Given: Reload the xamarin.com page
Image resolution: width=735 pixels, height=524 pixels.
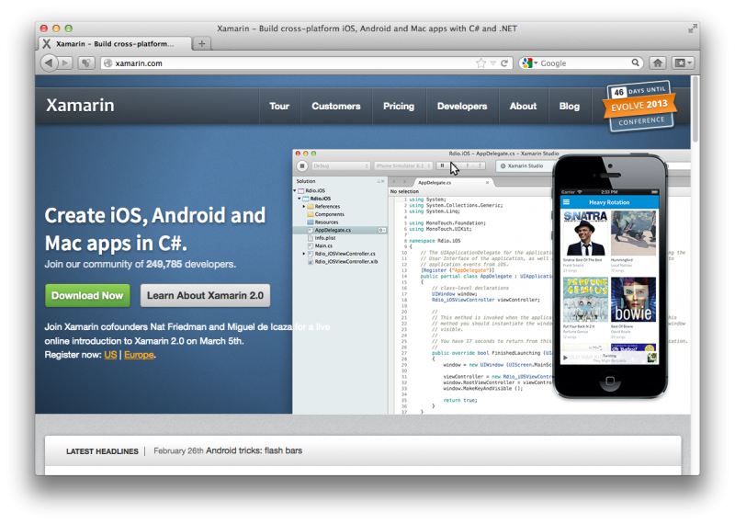Looking at the screenshot, I should 504,63.
